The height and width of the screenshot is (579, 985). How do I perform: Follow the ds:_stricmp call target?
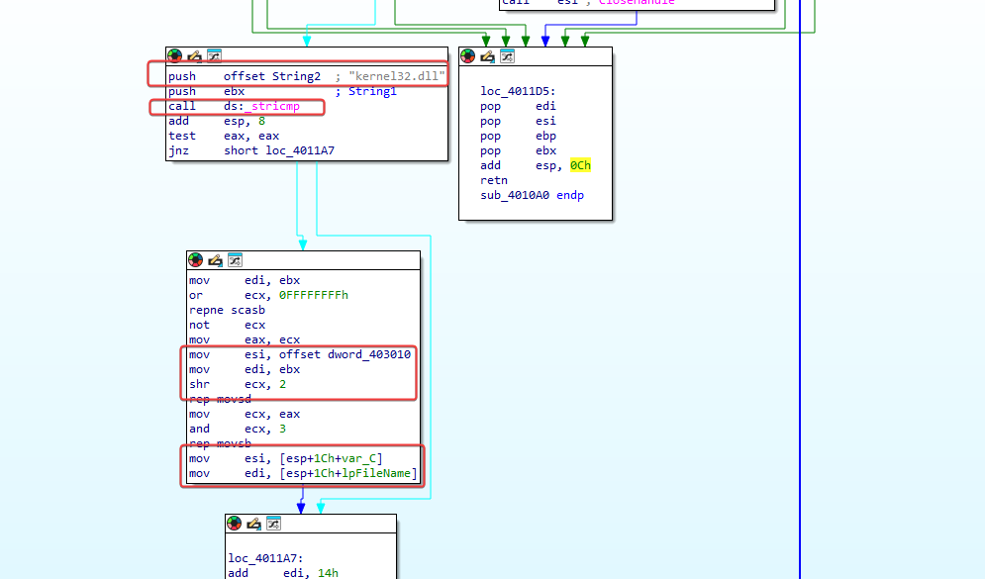[261, 106]
